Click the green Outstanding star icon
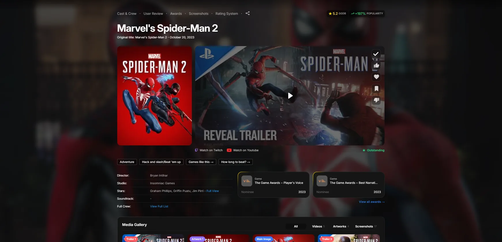 coord(364,150)
